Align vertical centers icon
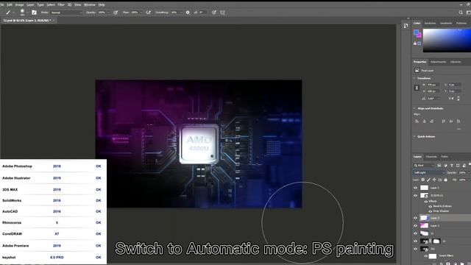This screenshot has height=265, width=471. coord(451,121)
